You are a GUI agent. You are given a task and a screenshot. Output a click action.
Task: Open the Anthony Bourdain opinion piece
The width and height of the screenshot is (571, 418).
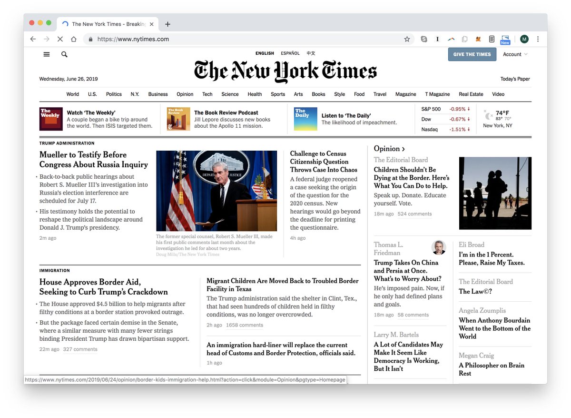coord(494,328)
